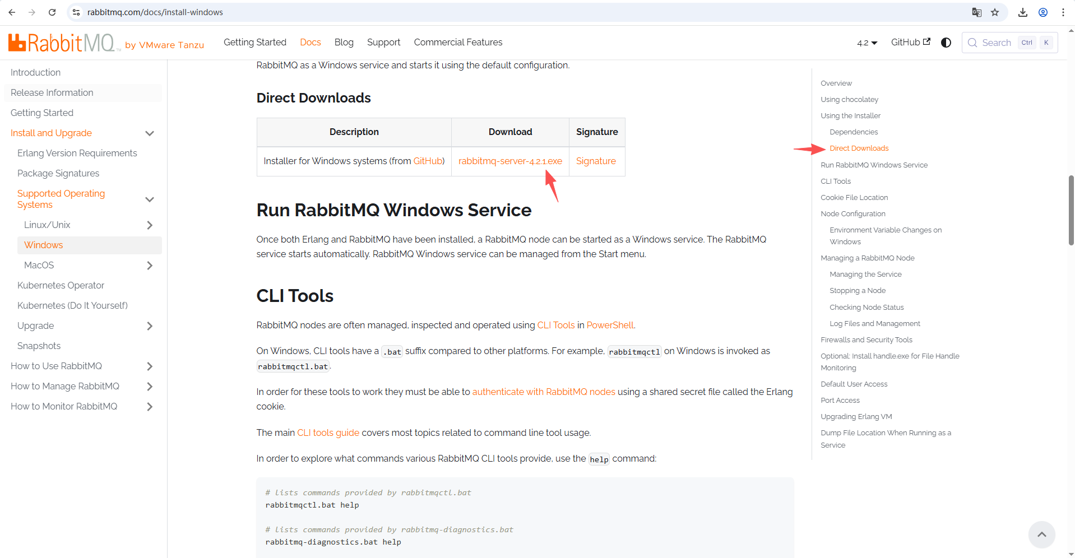
Task: Jump to Overview in table of contents
Action: (836, 83)
